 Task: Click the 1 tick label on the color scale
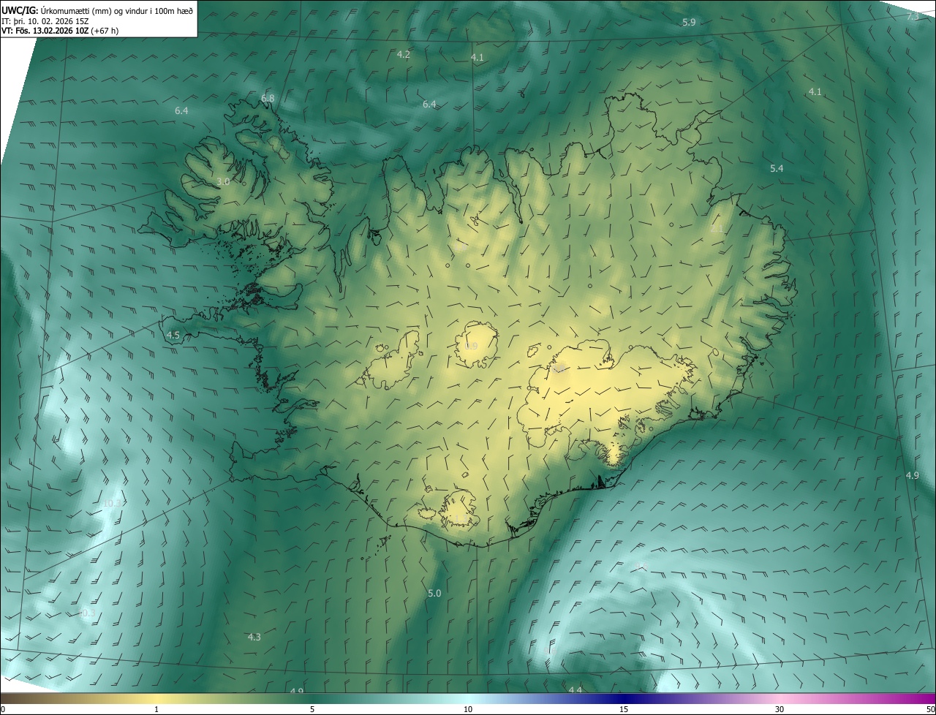156,710
